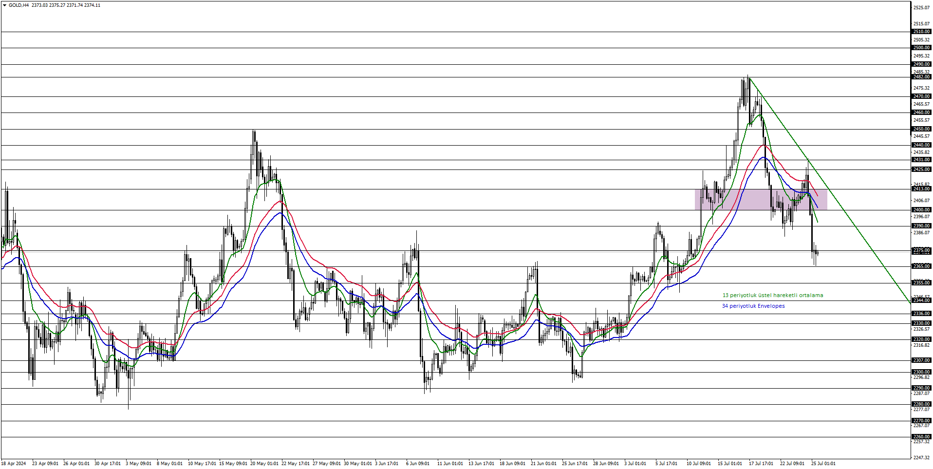Click the 18 Jun 09:01 time label
Viewport: 933px width, 469px height.
tap(513, 464)
